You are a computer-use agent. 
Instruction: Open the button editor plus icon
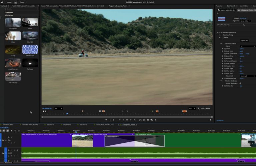210,120
